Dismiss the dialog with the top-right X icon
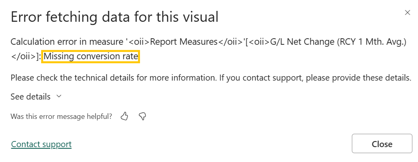The image size is (418, 162). click(x=408, y=13)
